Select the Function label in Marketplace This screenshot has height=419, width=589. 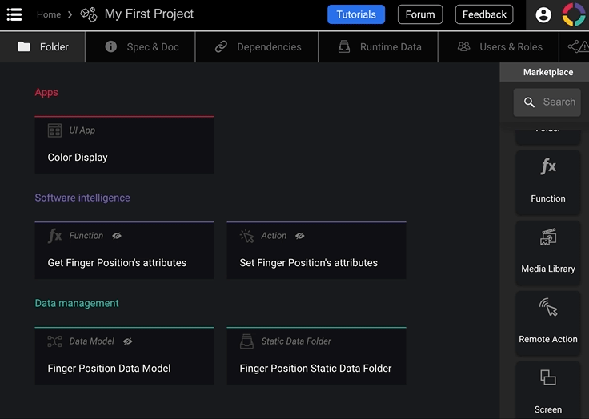pos(548,198)
